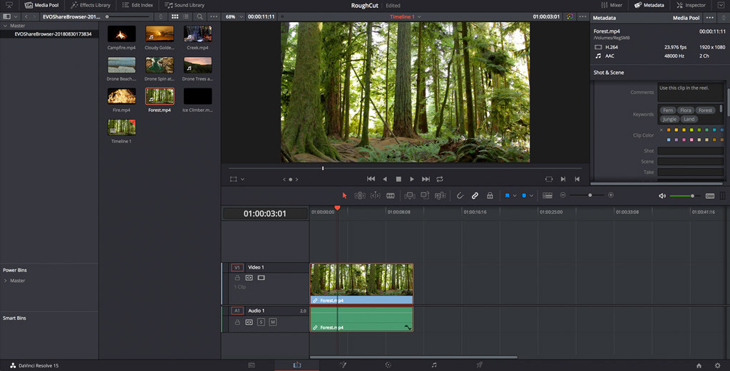Image resolution: width=730 pixels, height=371 pixels.
Task: Select the arrow Selection Mode tool
Action: (x=344, y=196)
